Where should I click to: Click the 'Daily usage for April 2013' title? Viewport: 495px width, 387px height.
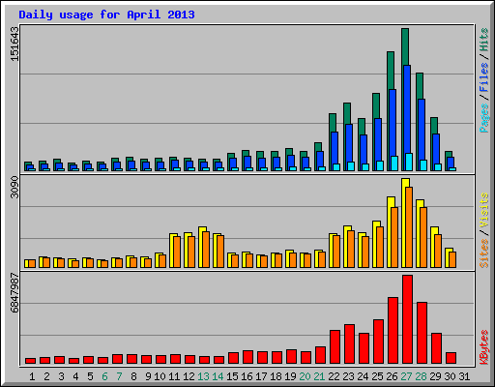[x=106, y=15]
